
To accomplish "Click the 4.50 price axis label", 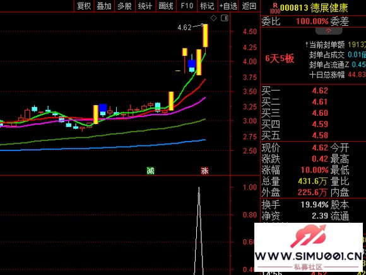I will pyautogui.click(x=250, y=31).
